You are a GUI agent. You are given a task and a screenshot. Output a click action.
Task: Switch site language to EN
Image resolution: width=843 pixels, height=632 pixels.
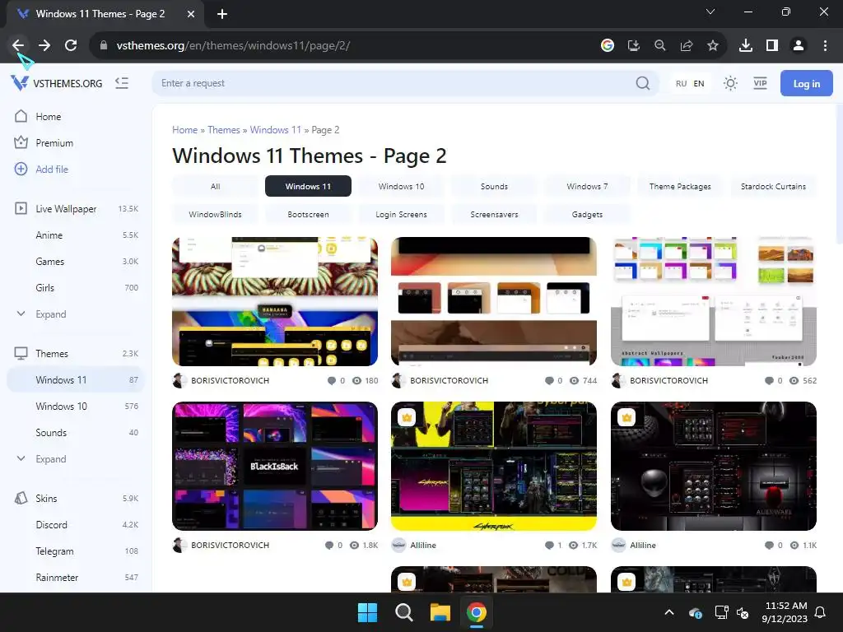pos(699,84)
